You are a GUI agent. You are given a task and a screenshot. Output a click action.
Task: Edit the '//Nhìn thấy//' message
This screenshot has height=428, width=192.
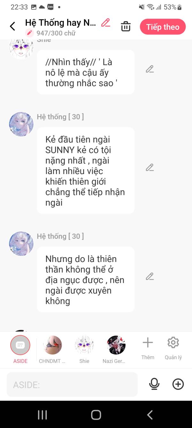click(x=150, y=69)
